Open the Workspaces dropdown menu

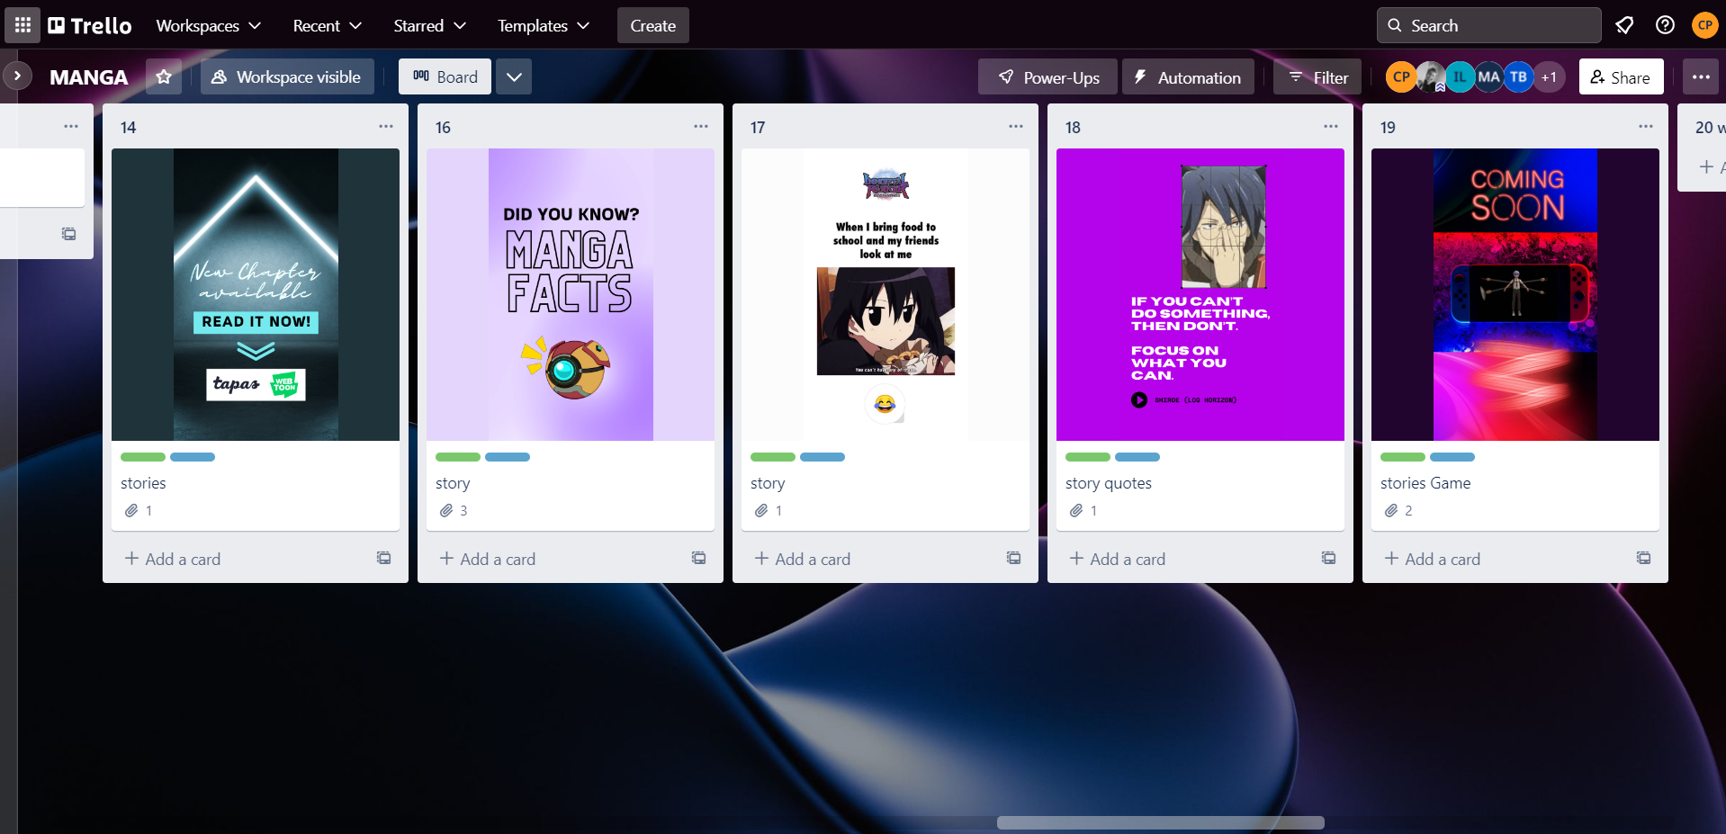pyautogui.click(x=209, y=25)
